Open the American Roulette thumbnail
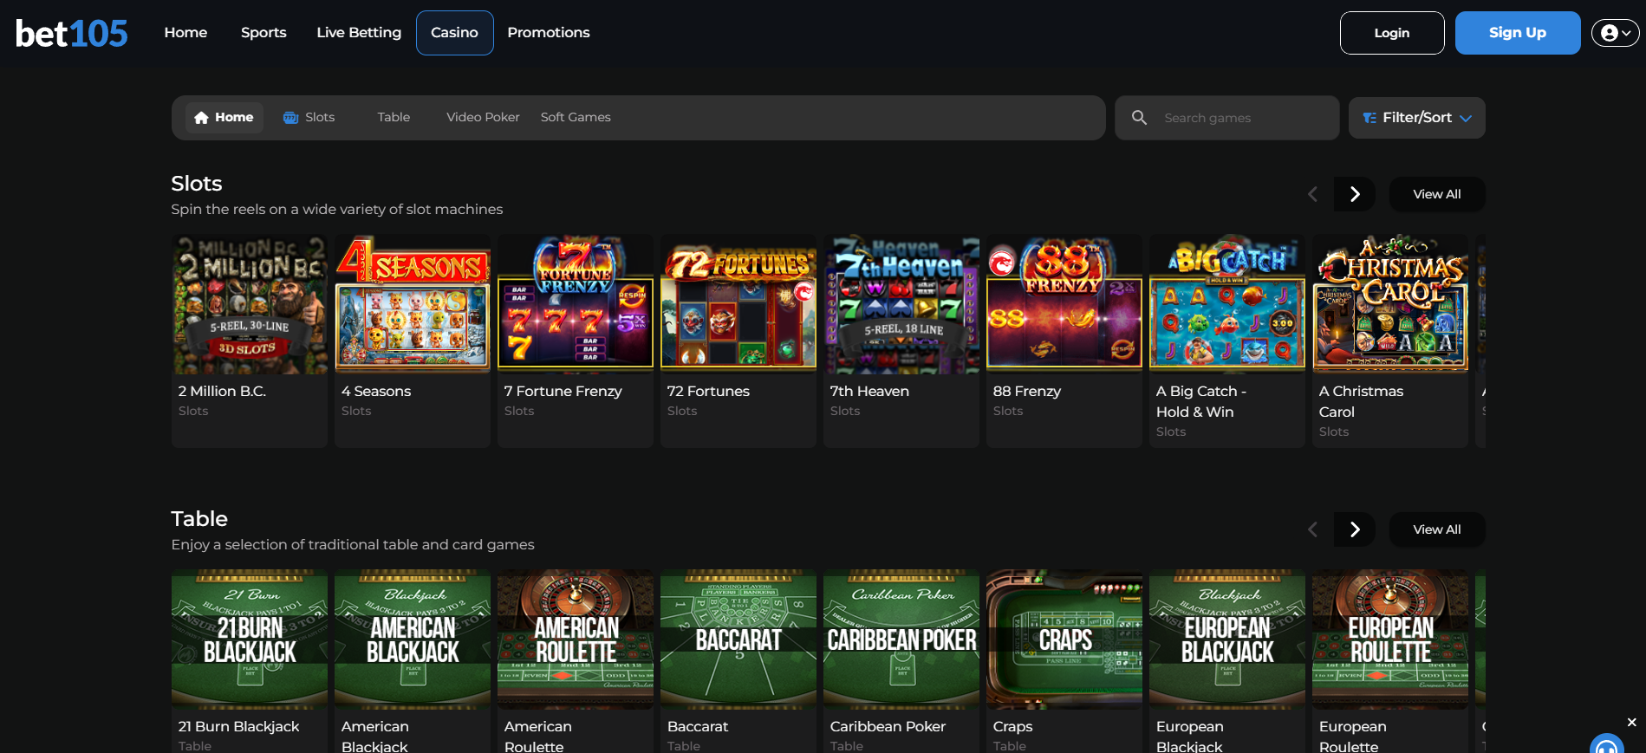This screenshot has height=753, width=1646. 576,639
